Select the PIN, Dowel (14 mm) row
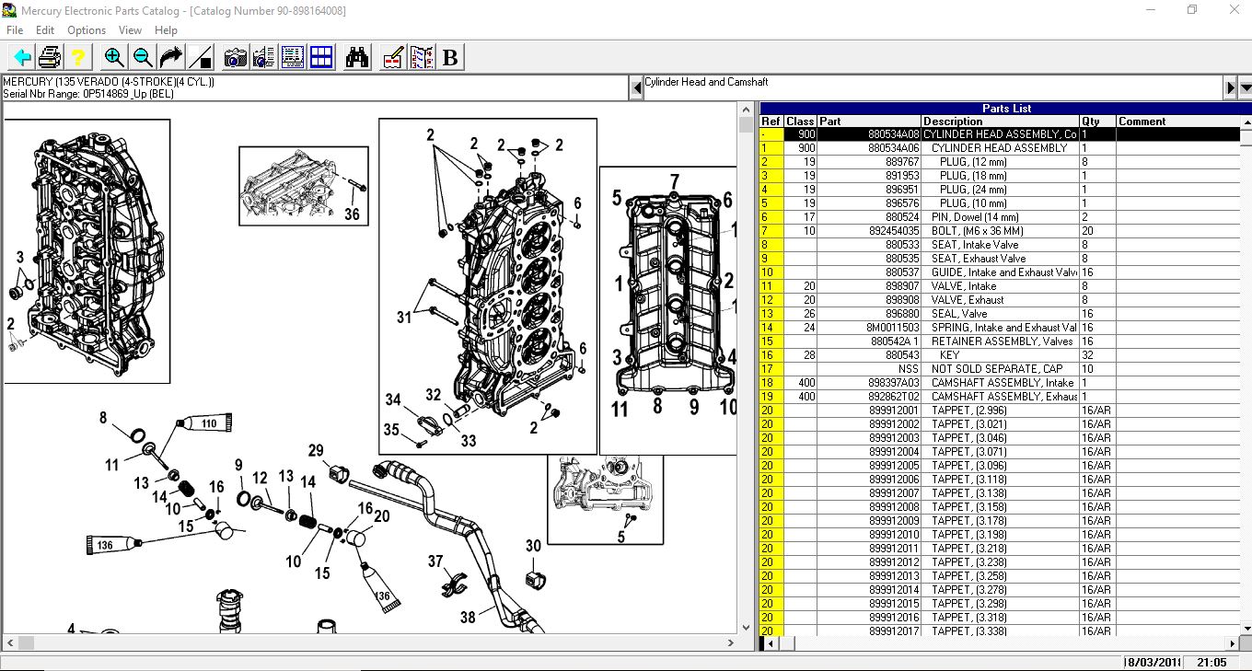Screen dimensions: 1252x671 click(1000, 217)
